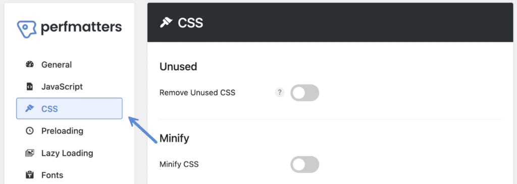The width and height of the screenshot is (517, 184).
Task: Click the General speedometer icon
Action: point(30,64)
